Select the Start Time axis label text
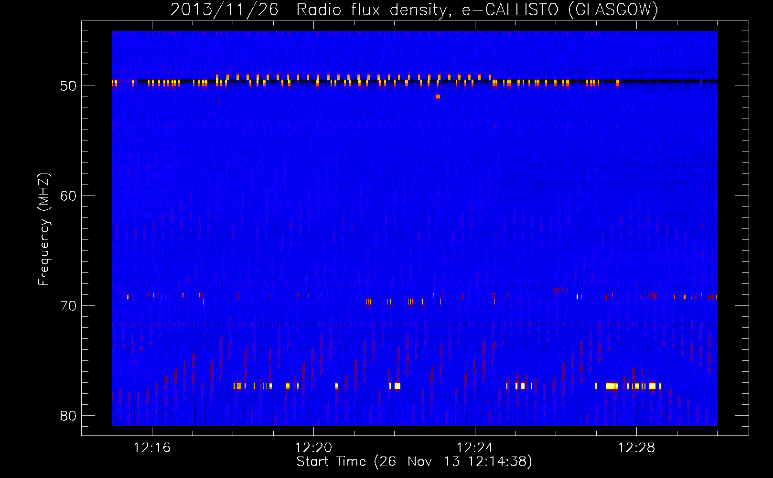This screenshot has height=478, width=773. [414, 462]
